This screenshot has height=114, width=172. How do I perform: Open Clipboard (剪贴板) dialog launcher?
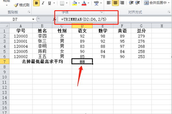point(29,12)
